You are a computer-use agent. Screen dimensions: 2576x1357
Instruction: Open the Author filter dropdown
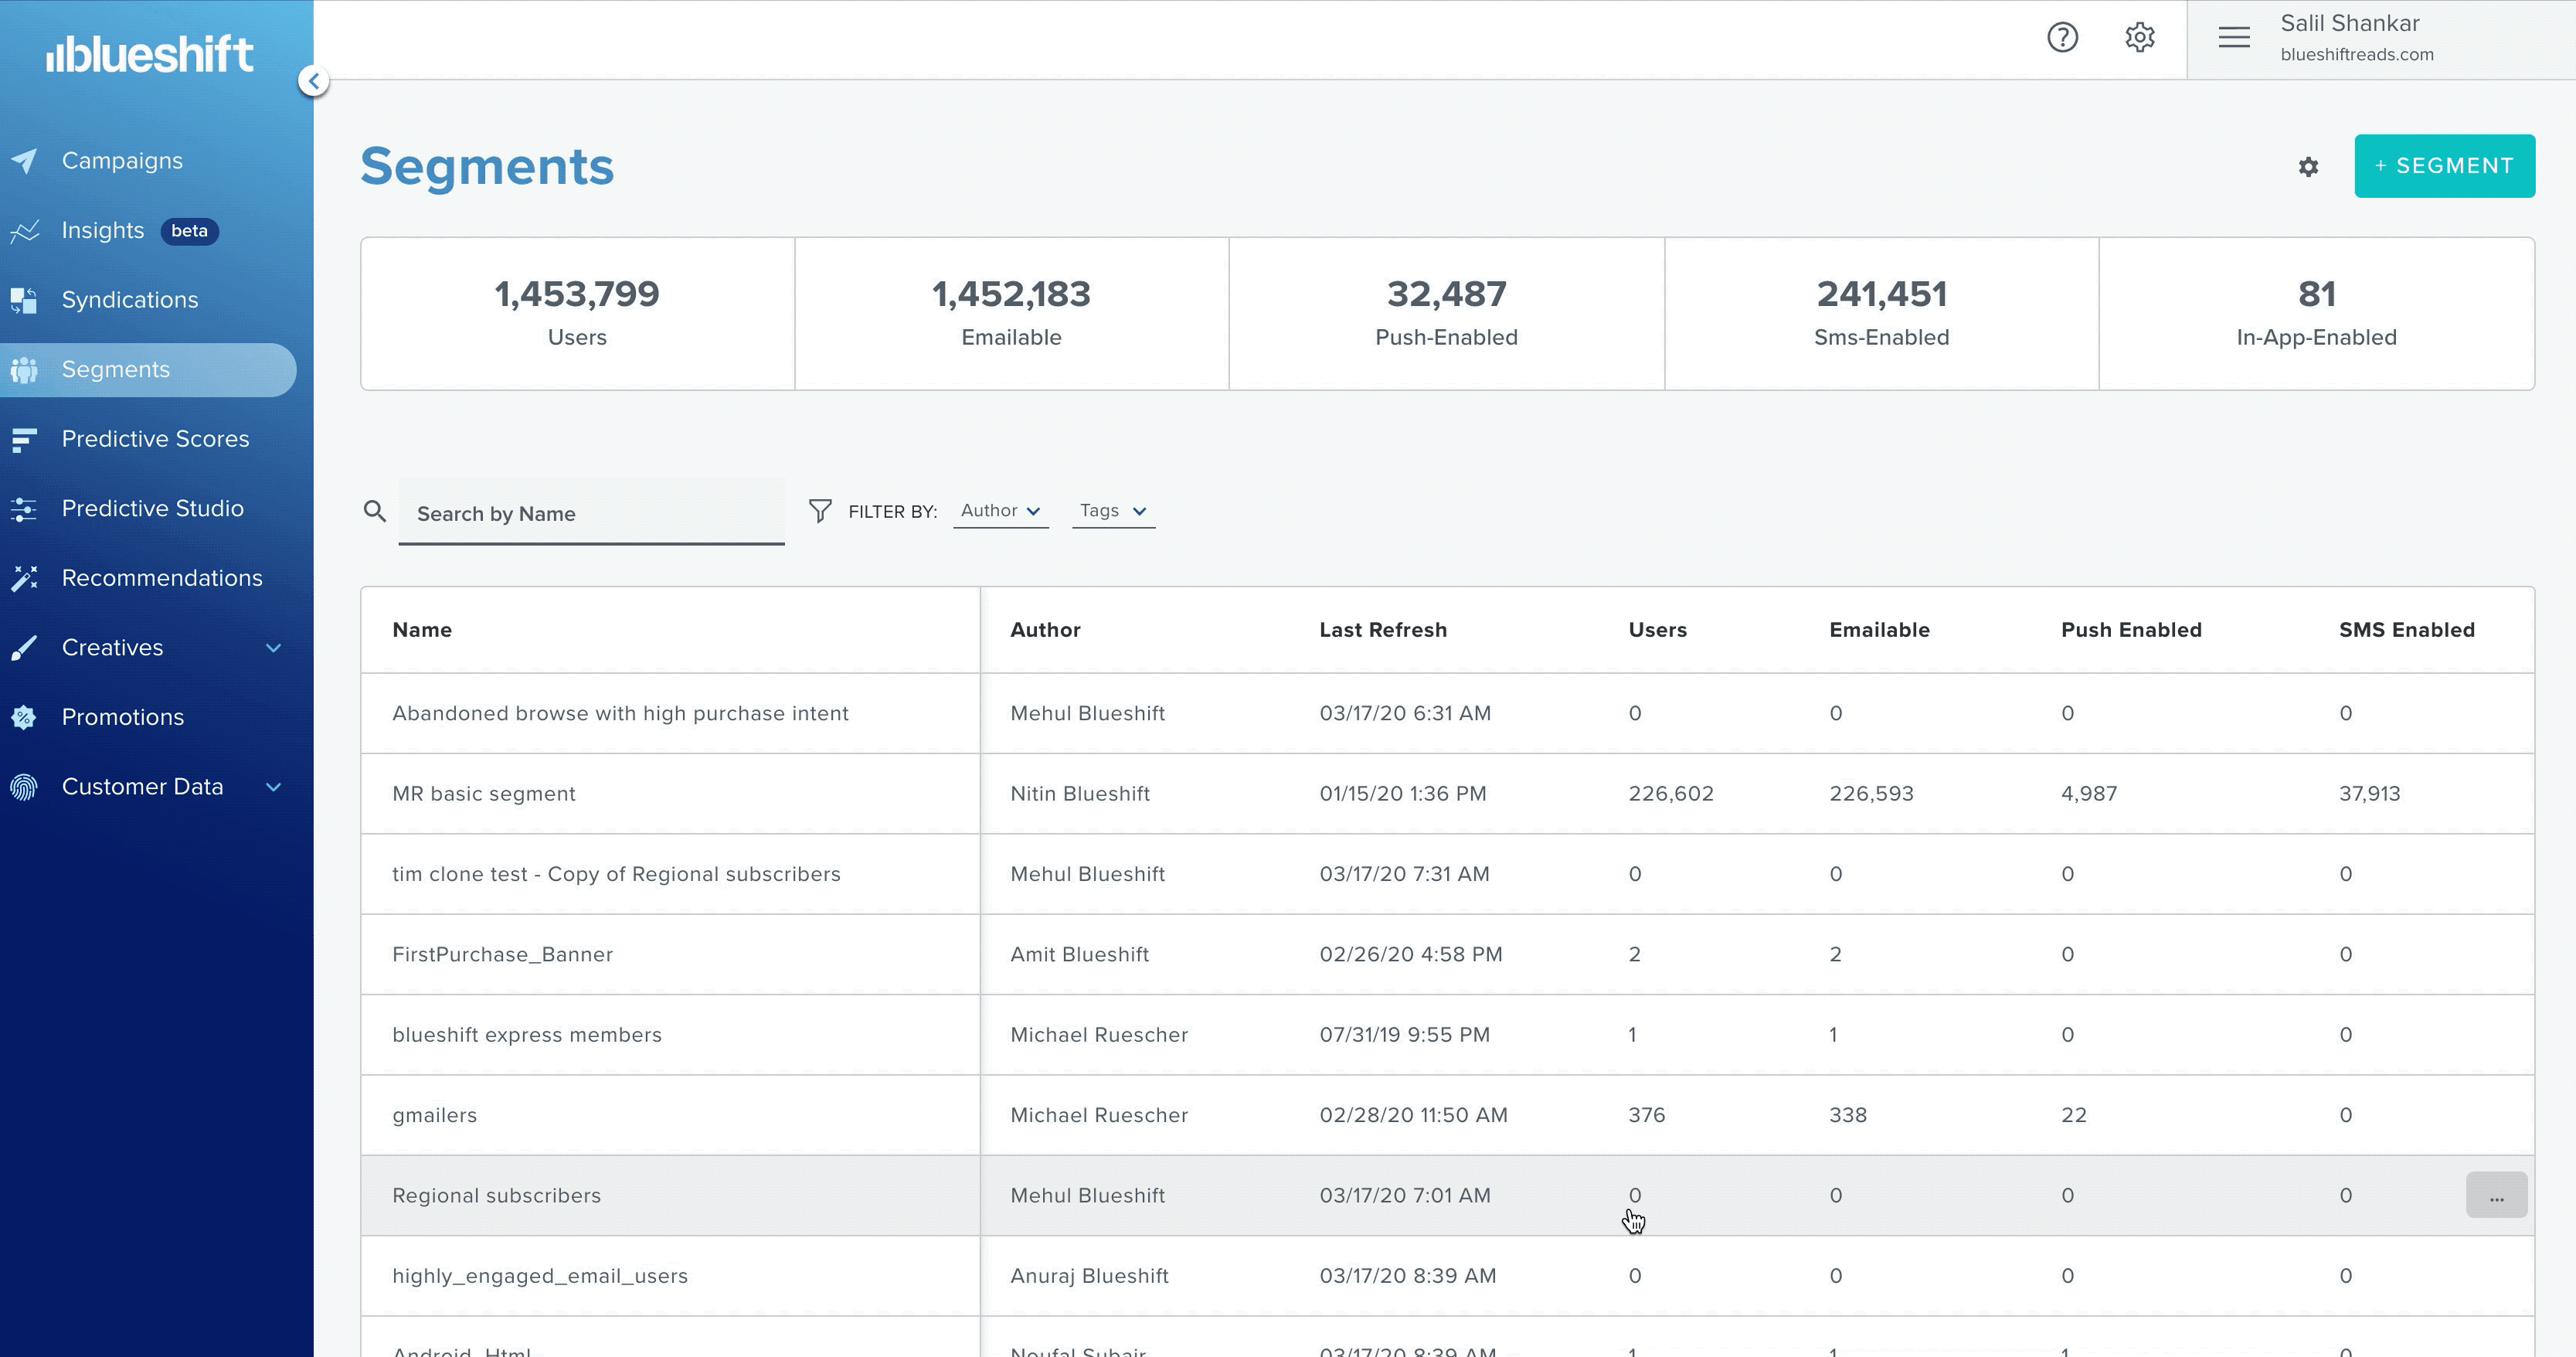click(1001, 511)
